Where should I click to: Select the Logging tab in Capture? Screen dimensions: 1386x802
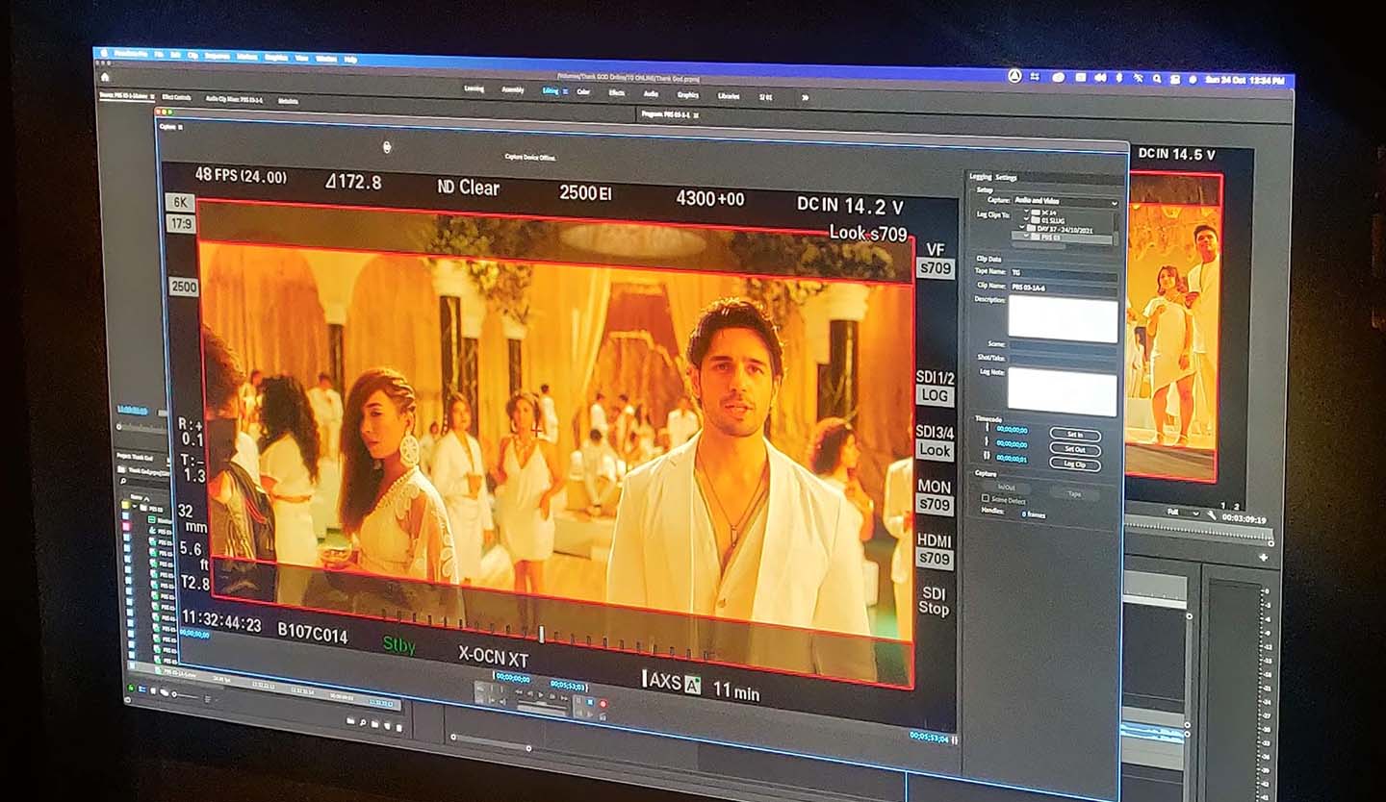click(981, 177)
